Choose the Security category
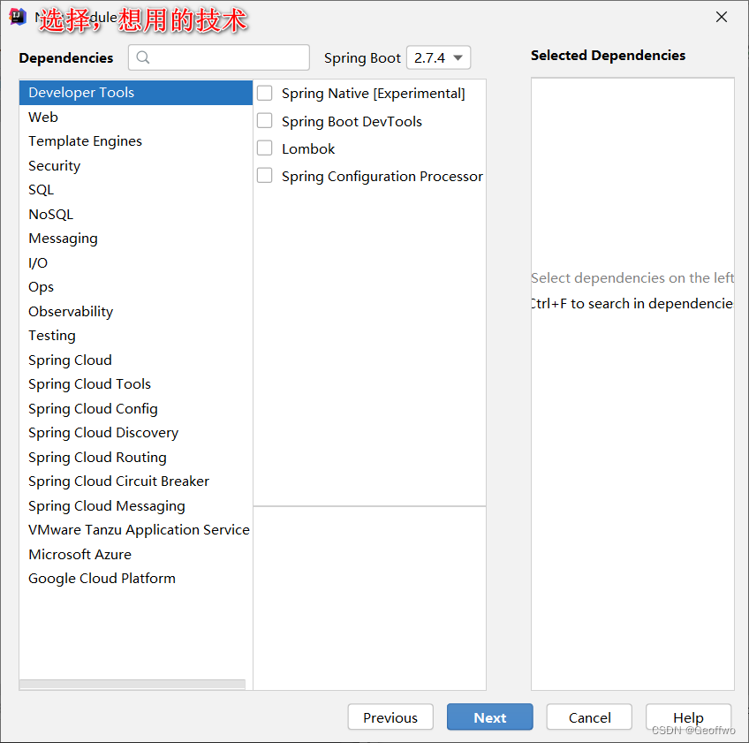749x743 pixels. pos(136,165)
